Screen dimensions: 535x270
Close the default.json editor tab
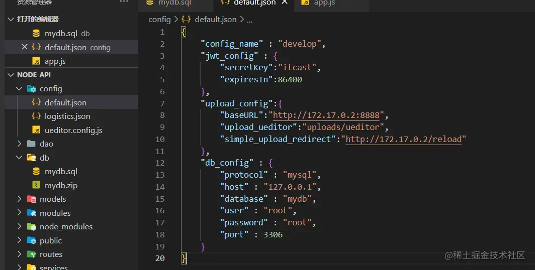click(x=285, y=2)
